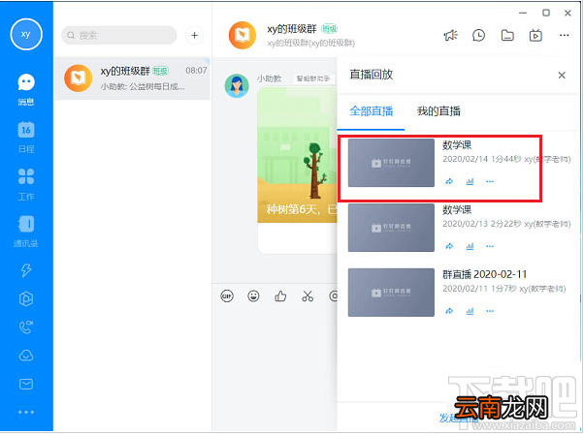
Task: Open the chat history clock icon
Action: 478,35
